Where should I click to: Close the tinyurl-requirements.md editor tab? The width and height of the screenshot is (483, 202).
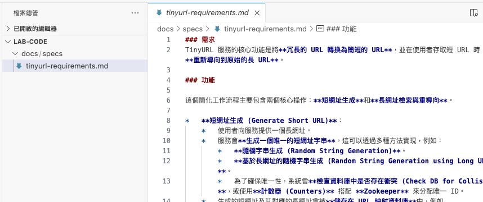[x=257, y=13]
